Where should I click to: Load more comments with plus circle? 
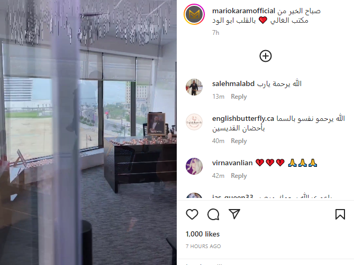pyautogui.click(x=266, y=56)
